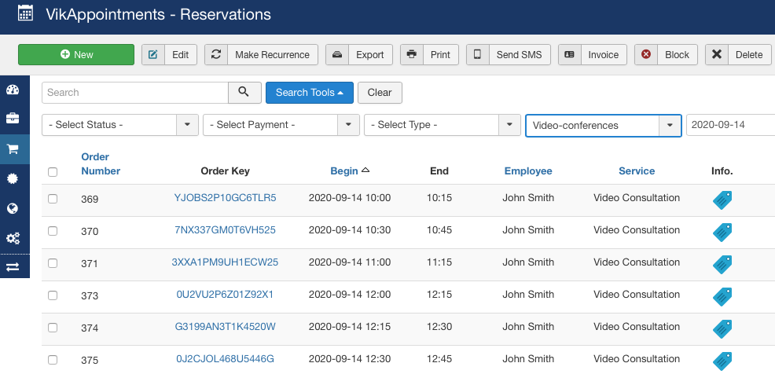This screenshot has height=374, width=775.
Task: Click the Print toolbar button
Action: (429, 55)
